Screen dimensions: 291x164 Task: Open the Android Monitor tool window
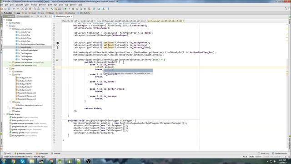23,154
